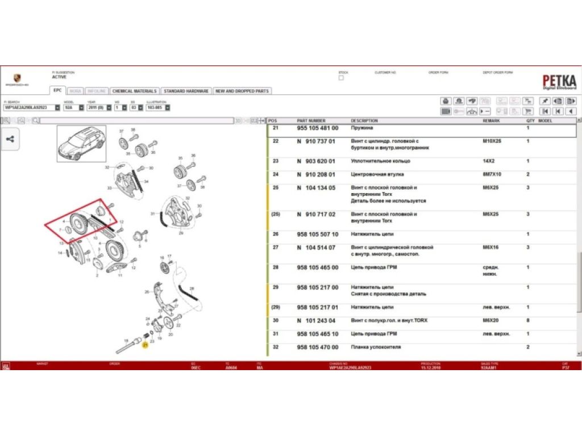Image resolution: width=582 pixels, height=436 pixels.
Task: Click the printer icon in the toolbar
Action: 446,101
